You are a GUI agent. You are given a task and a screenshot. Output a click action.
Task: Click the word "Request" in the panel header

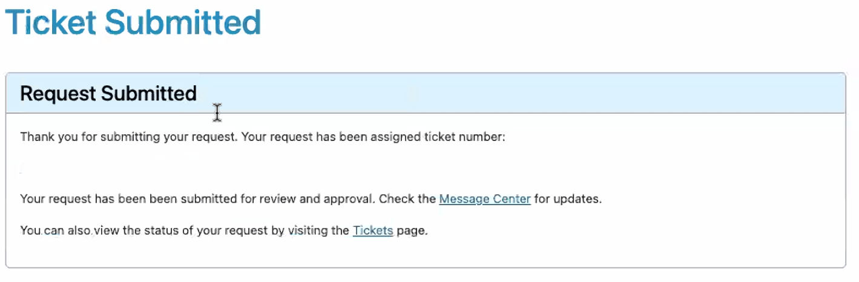[x=58, y=94]
